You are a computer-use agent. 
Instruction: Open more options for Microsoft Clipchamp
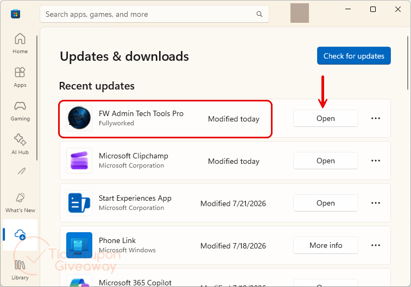tap(375, 161)
